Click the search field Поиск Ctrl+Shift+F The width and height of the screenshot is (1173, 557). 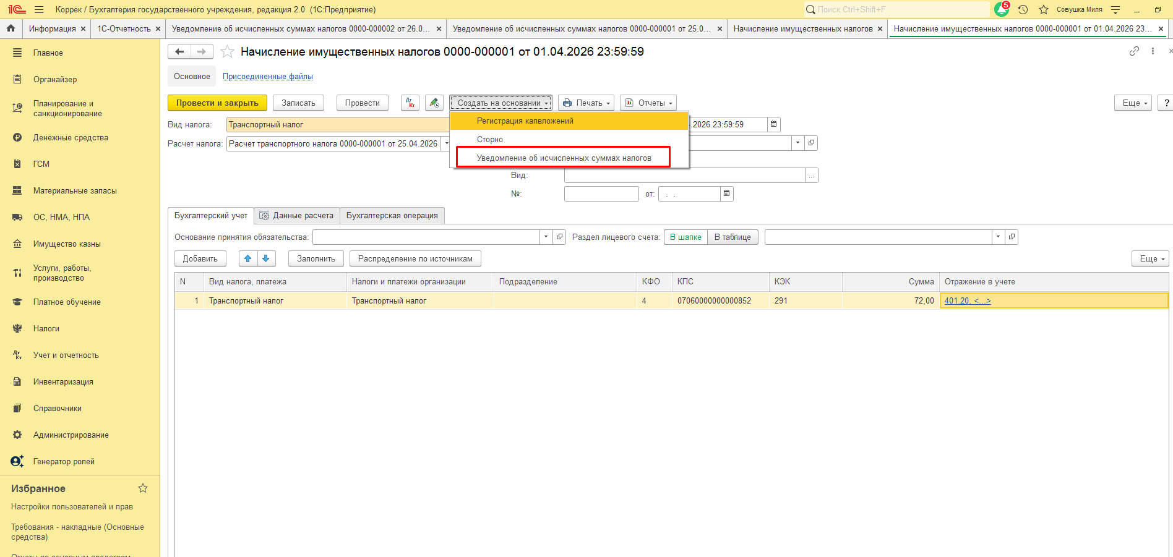pyautogui.click(x=896, y=9)
